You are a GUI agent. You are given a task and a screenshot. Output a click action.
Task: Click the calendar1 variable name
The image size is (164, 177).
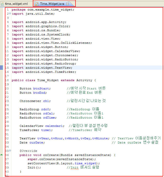coord(54,126)
